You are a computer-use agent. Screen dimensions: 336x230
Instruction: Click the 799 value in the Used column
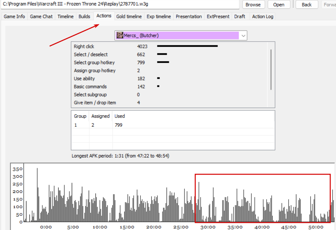click(x=118, y=125)
